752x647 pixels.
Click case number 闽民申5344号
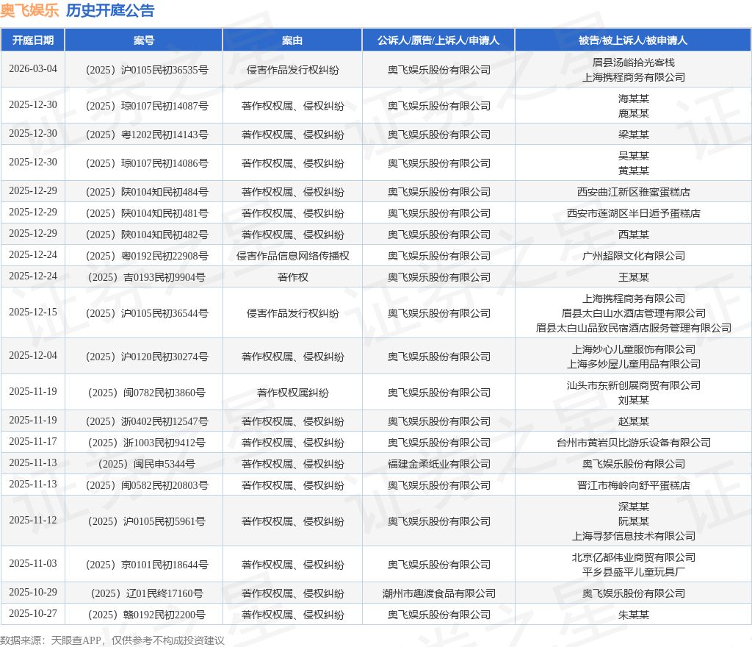[147, 465]
